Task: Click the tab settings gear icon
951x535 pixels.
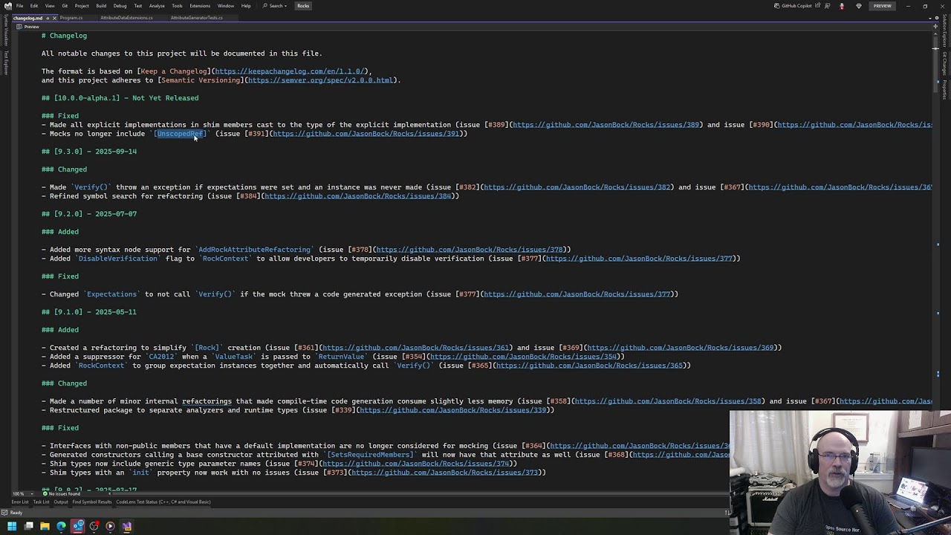Action: click(936, 18)
